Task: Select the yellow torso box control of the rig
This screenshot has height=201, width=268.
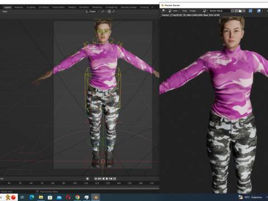Action: (103, 88)
